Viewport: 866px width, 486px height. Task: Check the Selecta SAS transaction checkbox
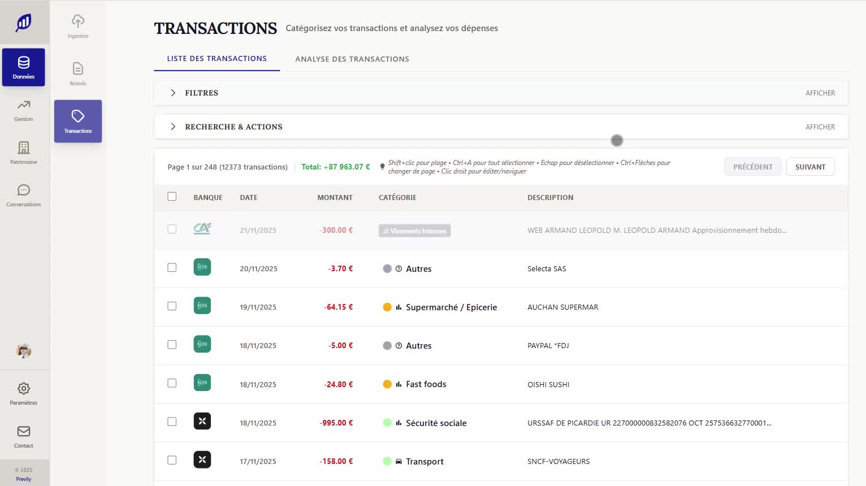(172, 268)
